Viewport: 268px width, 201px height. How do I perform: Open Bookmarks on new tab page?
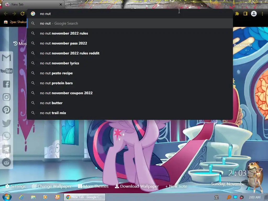[243, 45]
